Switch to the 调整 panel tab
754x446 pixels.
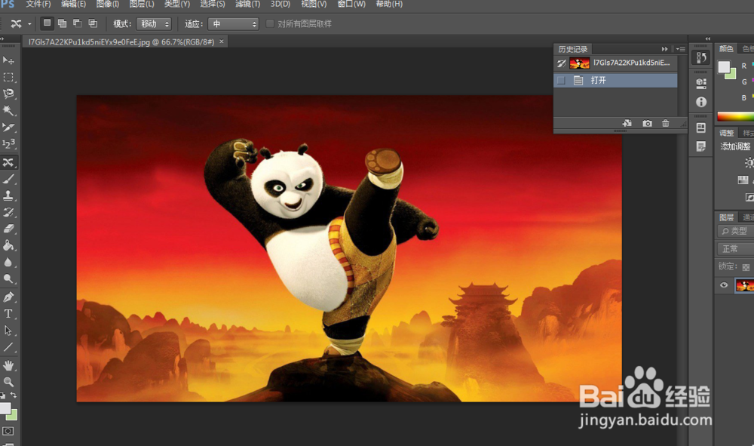point(726,133)
